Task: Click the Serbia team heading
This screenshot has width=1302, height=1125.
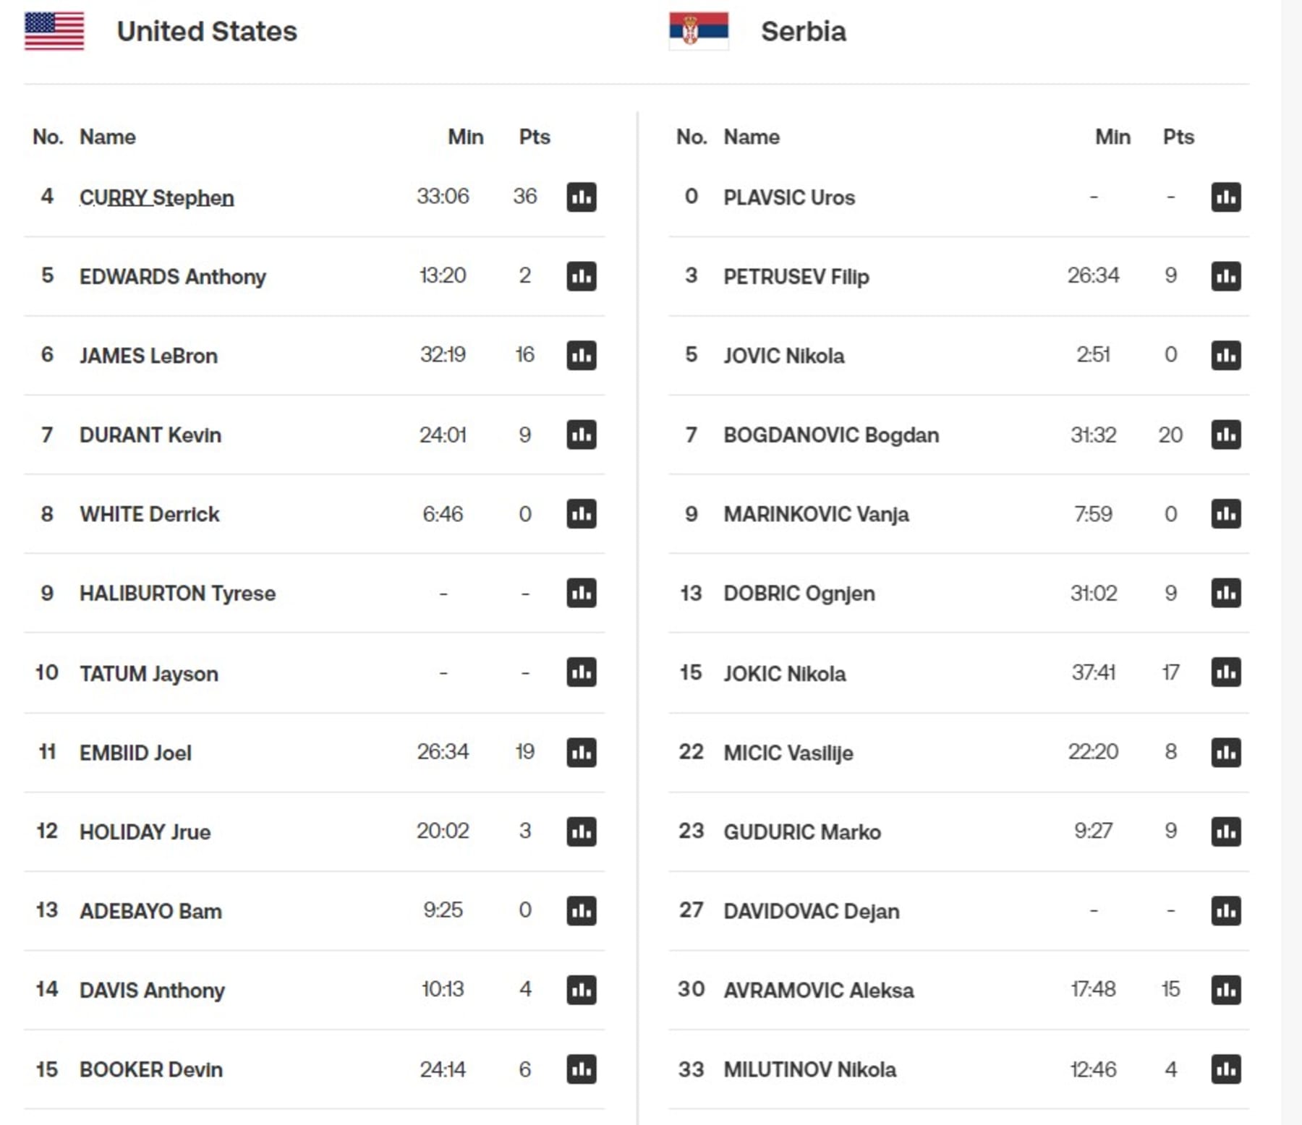Action: click(804, 31)
